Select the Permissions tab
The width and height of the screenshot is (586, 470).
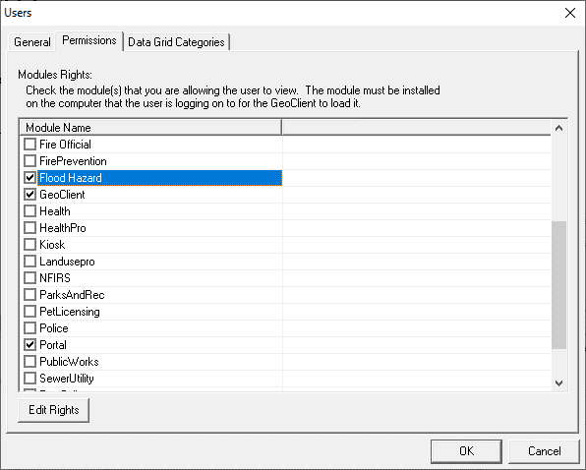(x=89, y=40)
